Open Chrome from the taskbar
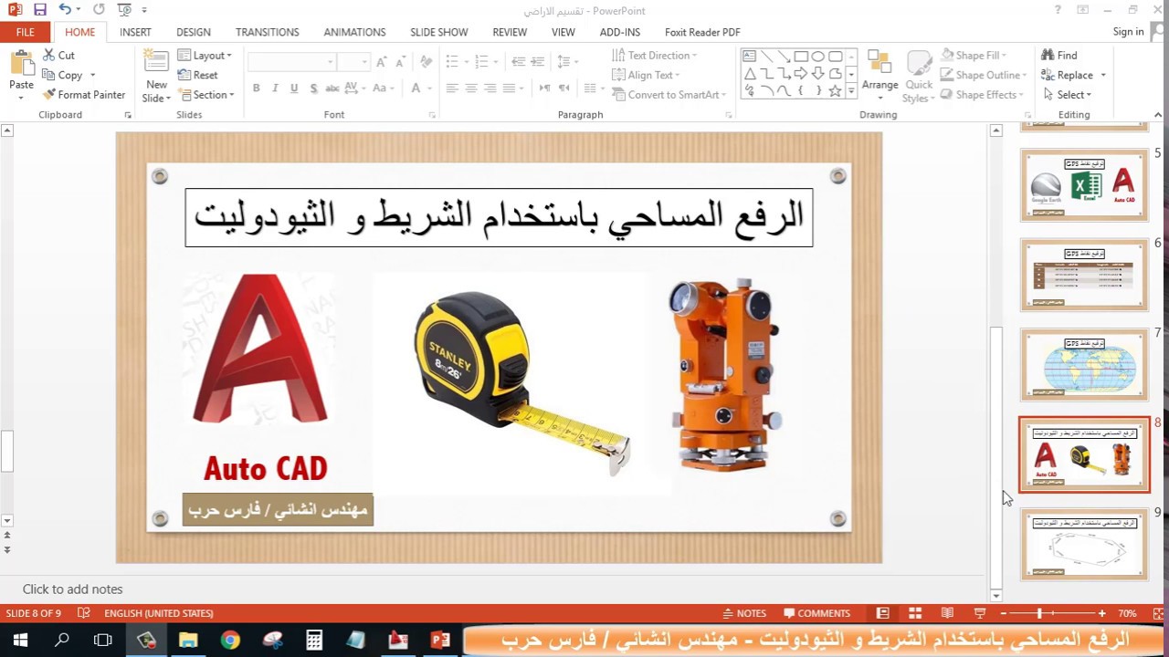This screenshot has width=1169, height=657. 229,641
